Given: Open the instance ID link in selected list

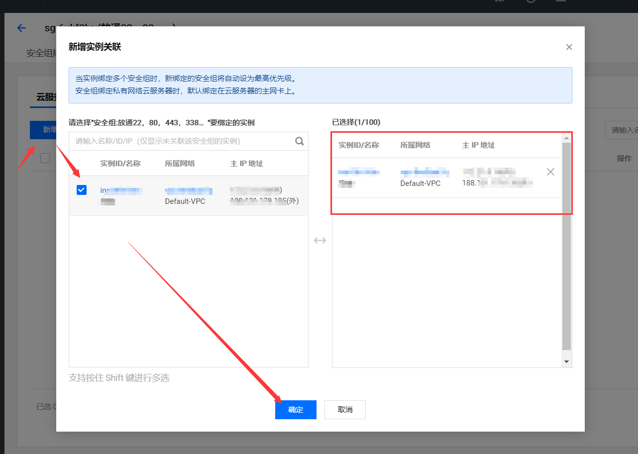Looking at the screenshot, I should pos(359,173).
